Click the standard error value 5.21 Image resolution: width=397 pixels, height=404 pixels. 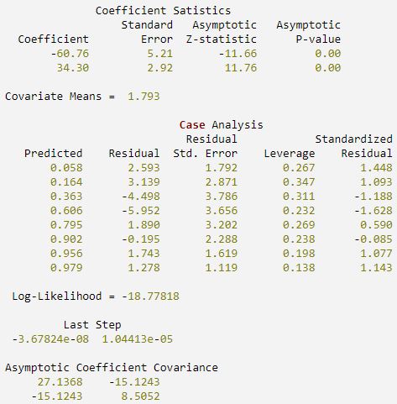point(160,53)
